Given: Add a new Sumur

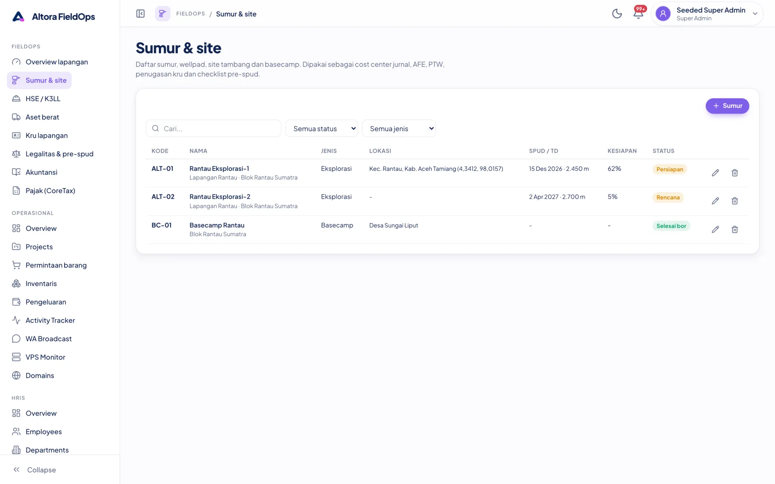Looking at the screenshot, I should pyautogui.click(x=727, y=106).
